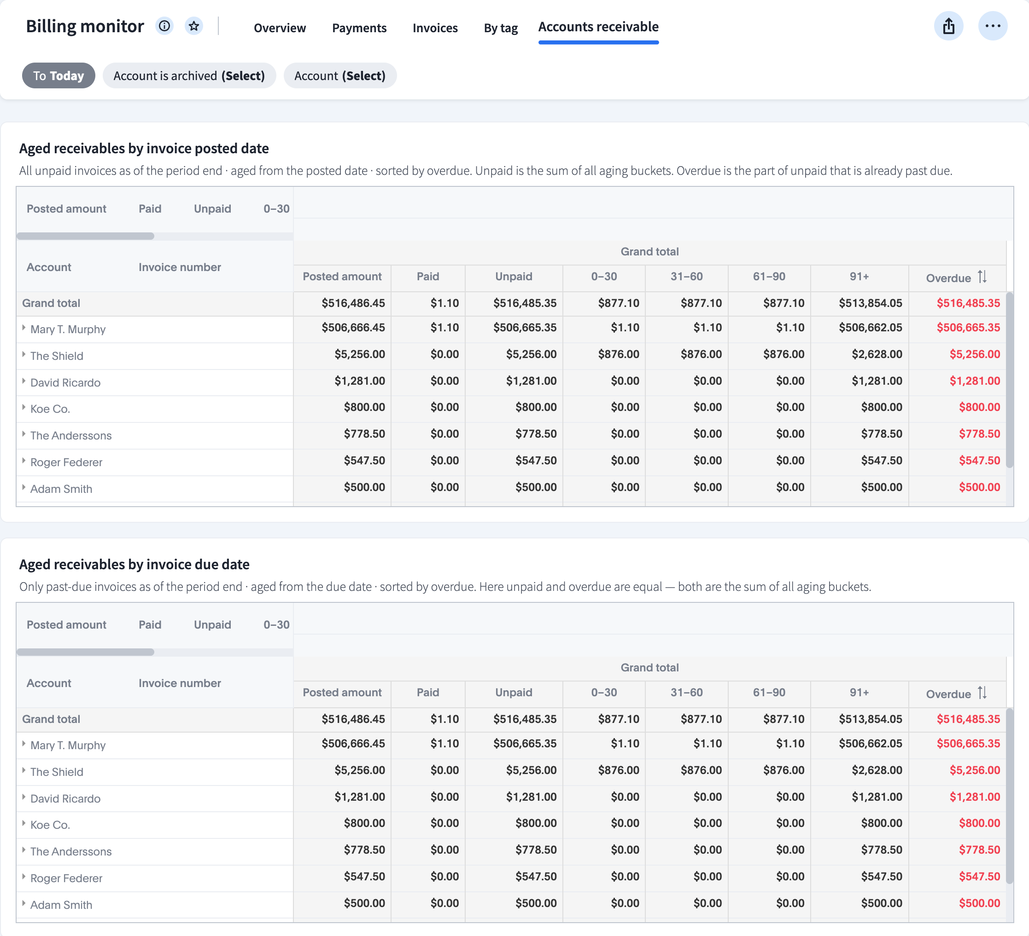Expand The Anderssons in posted date table
1029x936 pixels.
[24, 434]
